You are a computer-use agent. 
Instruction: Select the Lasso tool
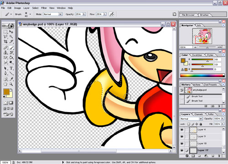(5, 36)
